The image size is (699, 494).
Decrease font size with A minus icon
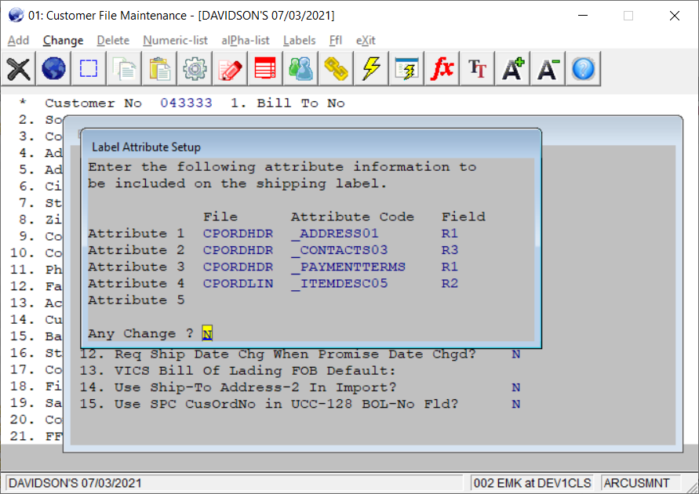pyautogui.click(x=548, y=69)
